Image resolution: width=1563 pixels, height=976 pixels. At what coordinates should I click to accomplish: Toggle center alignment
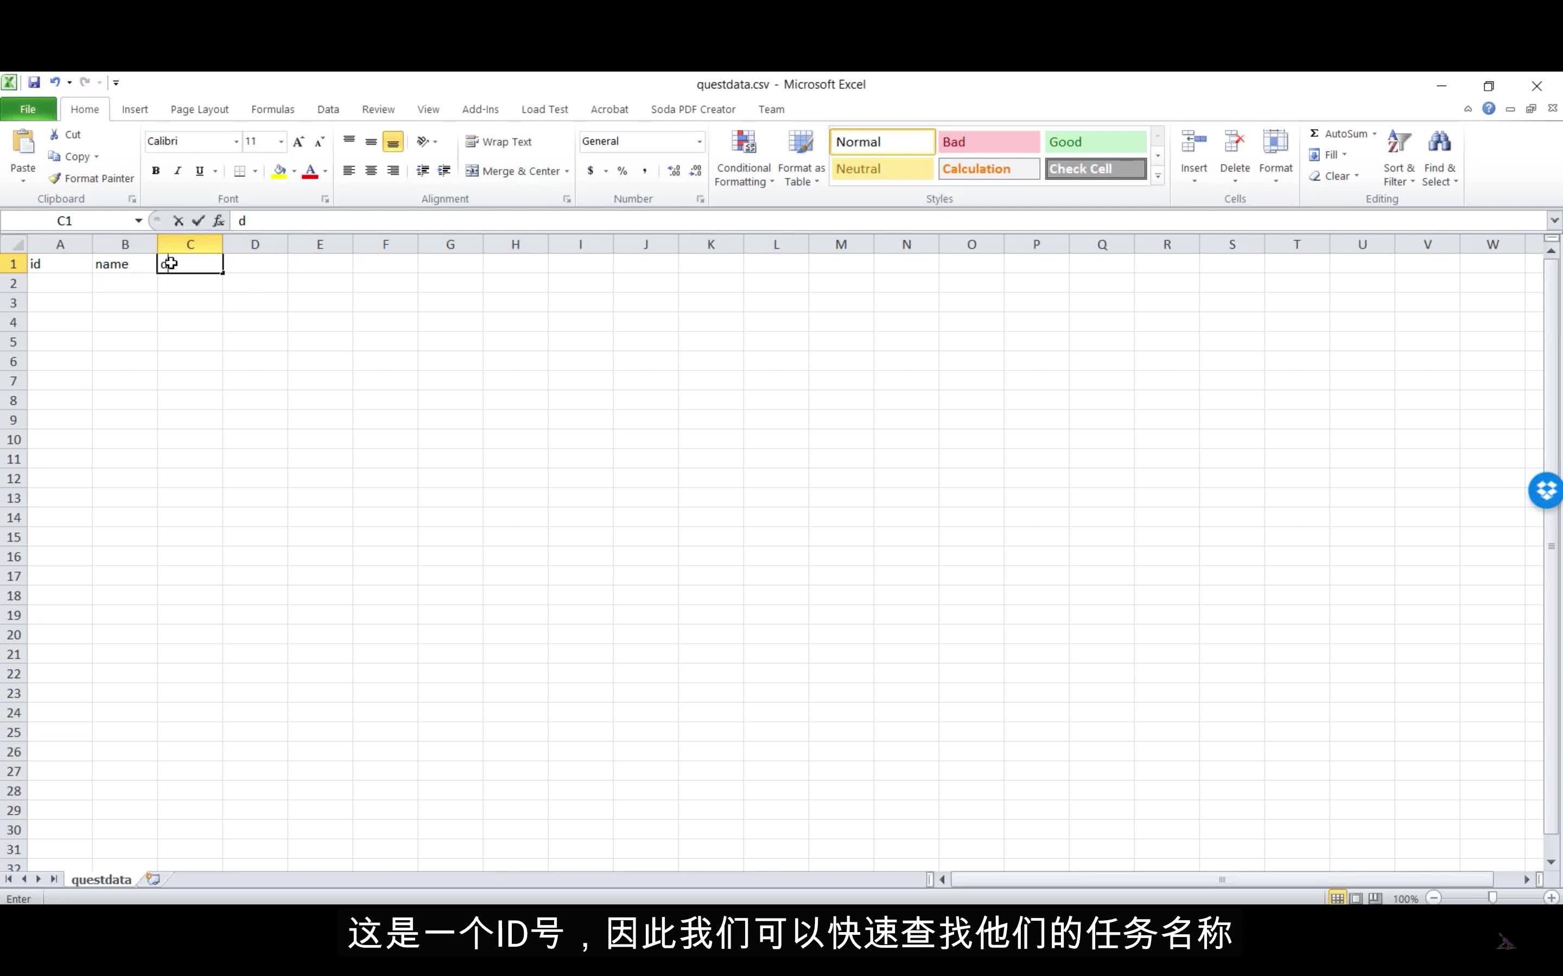[371, 170]
